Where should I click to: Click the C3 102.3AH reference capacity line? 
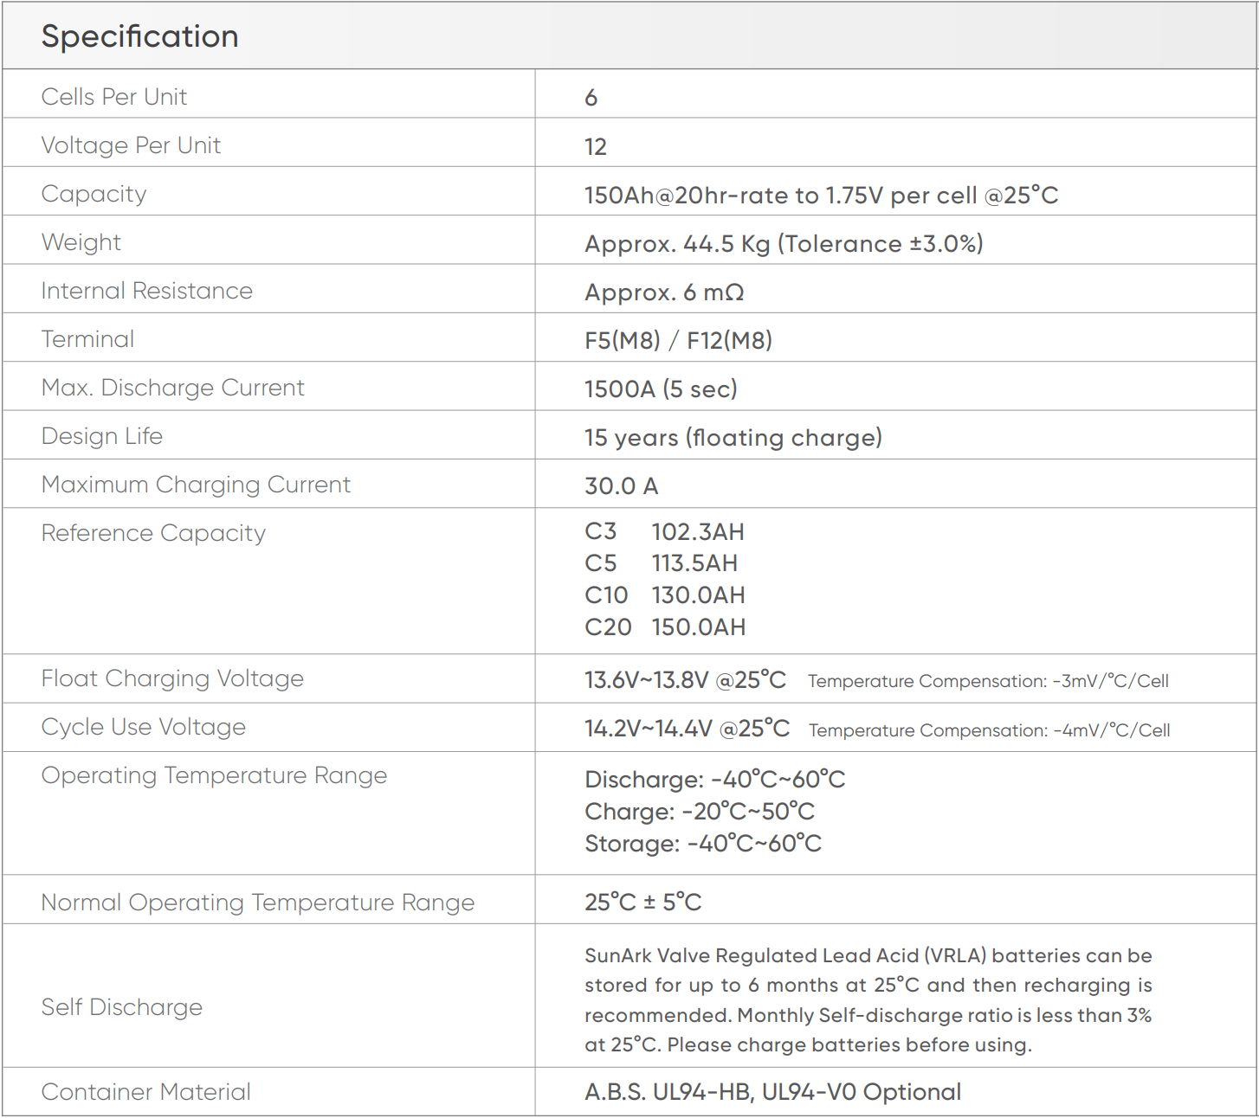coord(664,531)
